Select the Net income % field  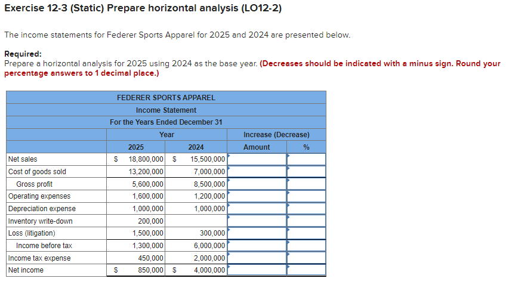pyautogui.click(x=306, y=270)
